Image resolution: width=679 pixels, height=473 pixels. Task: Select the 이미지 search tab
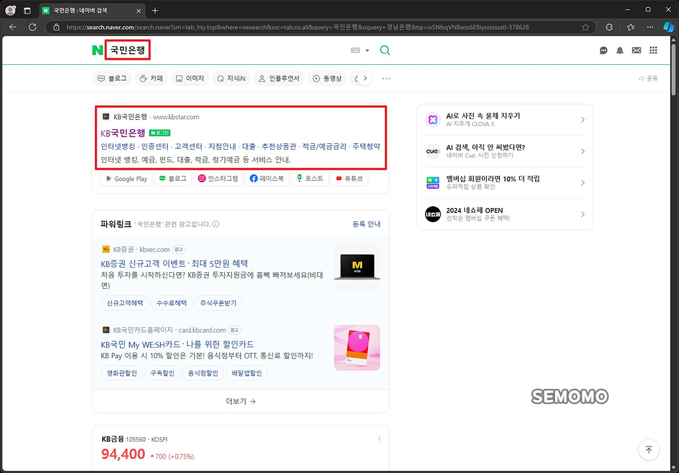pyautogui.click(x=190, y=78)
